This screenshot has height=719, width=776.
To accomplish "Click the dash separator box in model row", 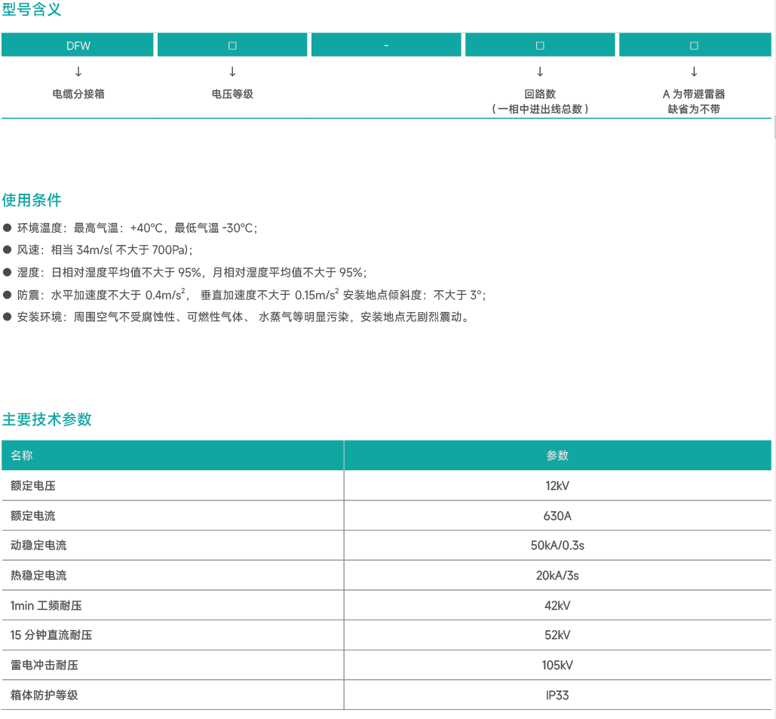I will (386, 46).
